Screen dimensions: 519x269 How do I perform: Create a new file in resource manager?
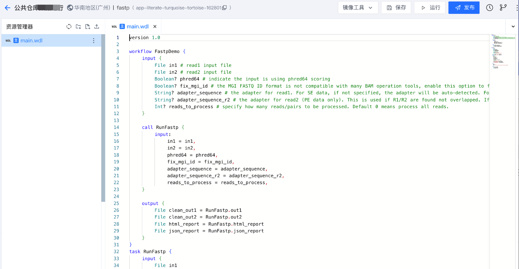pyautogui.click(x=88, y=27)
